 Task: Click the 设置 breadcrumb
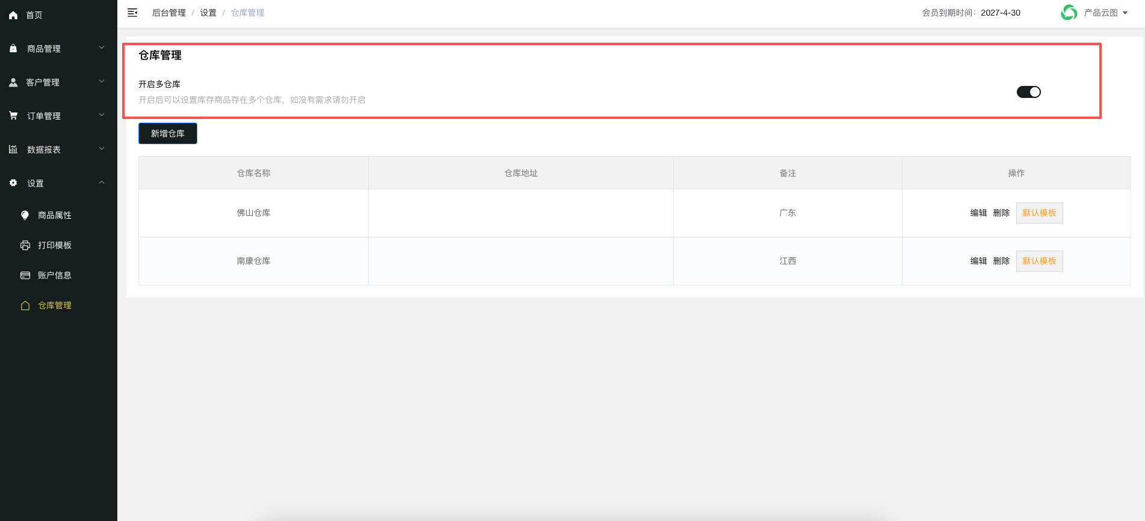click(x=208, y=13)
